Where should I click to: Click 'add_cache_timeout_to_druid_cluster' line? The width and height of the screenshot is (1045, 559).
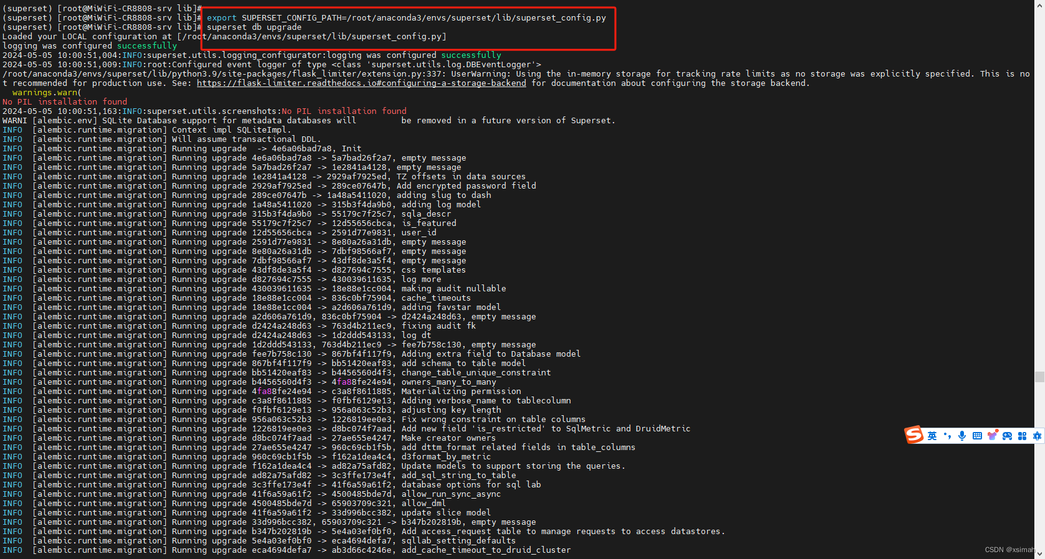(x=287, y=550)
